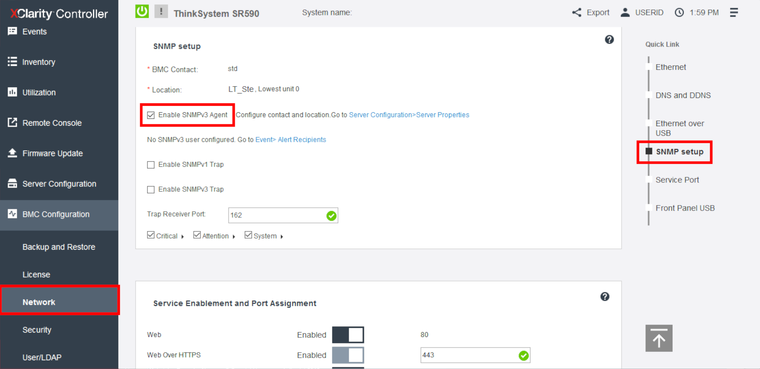760x369 pixels.
Task: Click the Alert Recipients link
Action: 301,140
